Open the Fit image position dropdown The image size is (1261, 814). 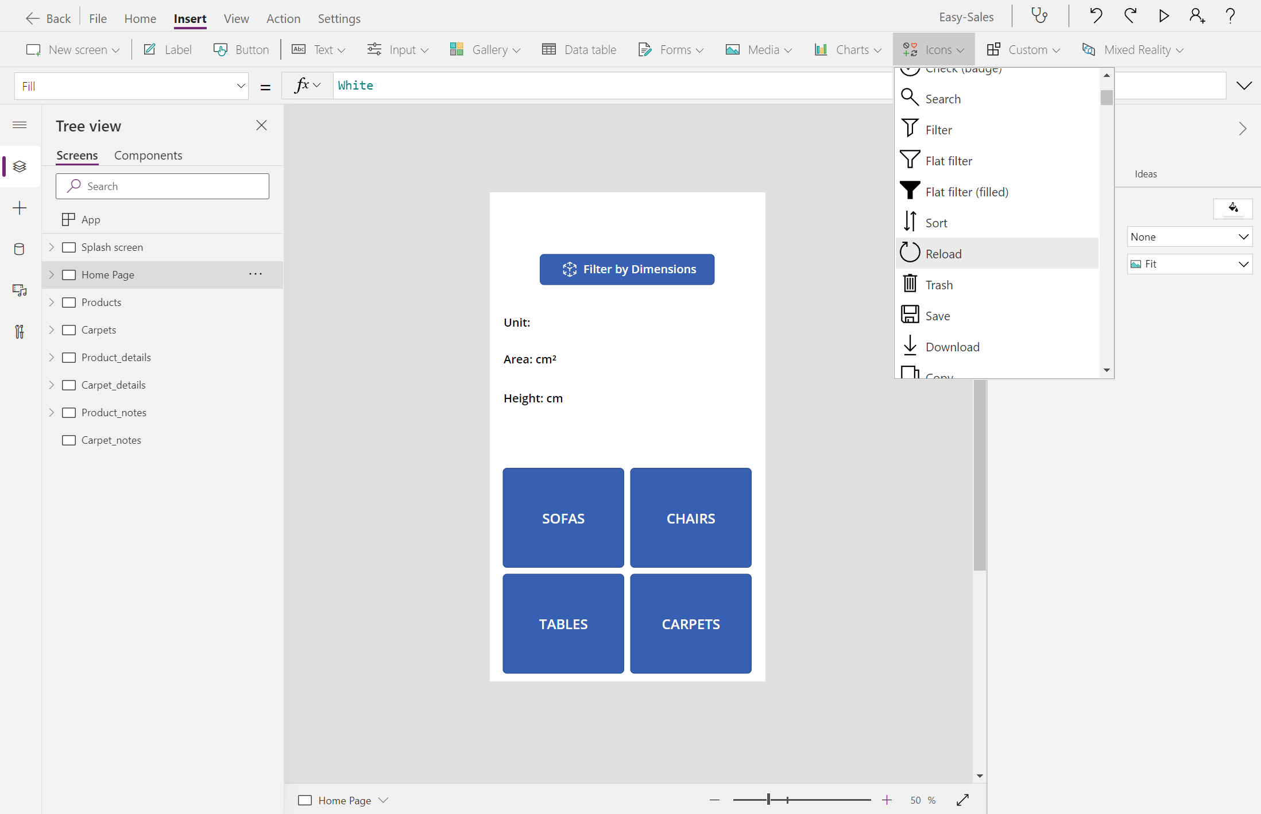(1189, 264)
